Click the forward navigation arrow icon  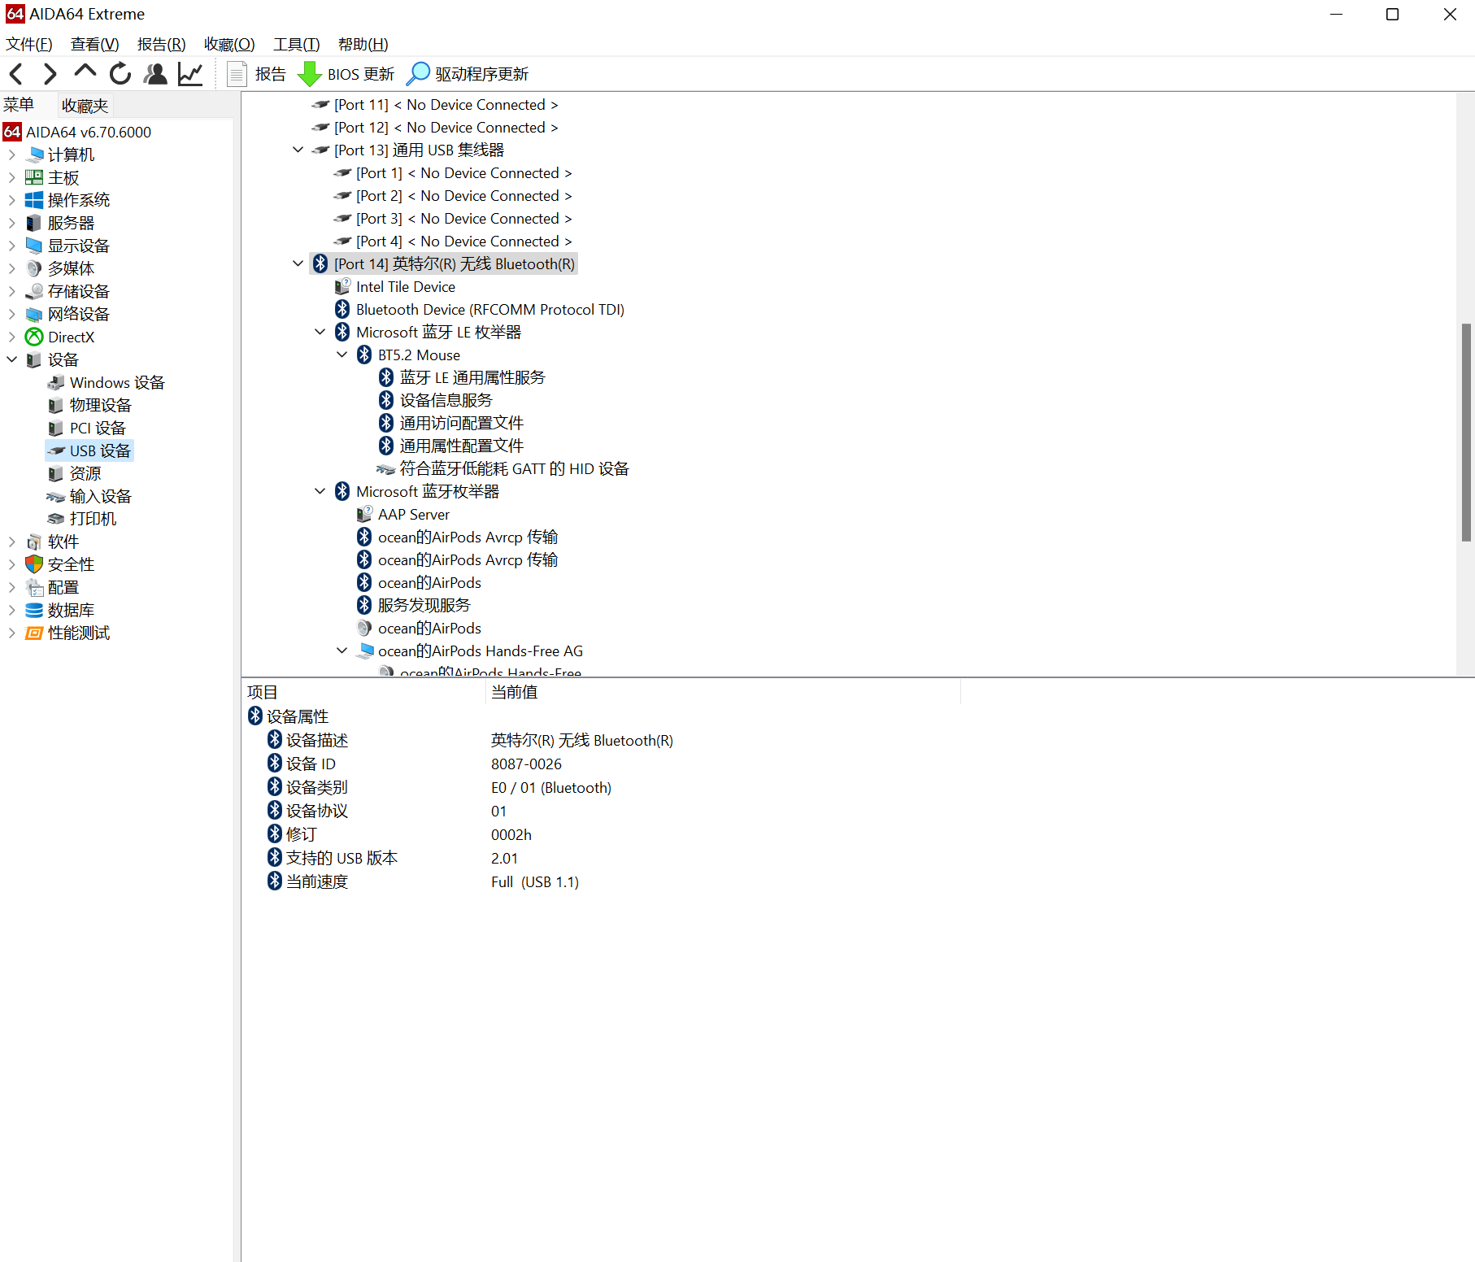50,74
